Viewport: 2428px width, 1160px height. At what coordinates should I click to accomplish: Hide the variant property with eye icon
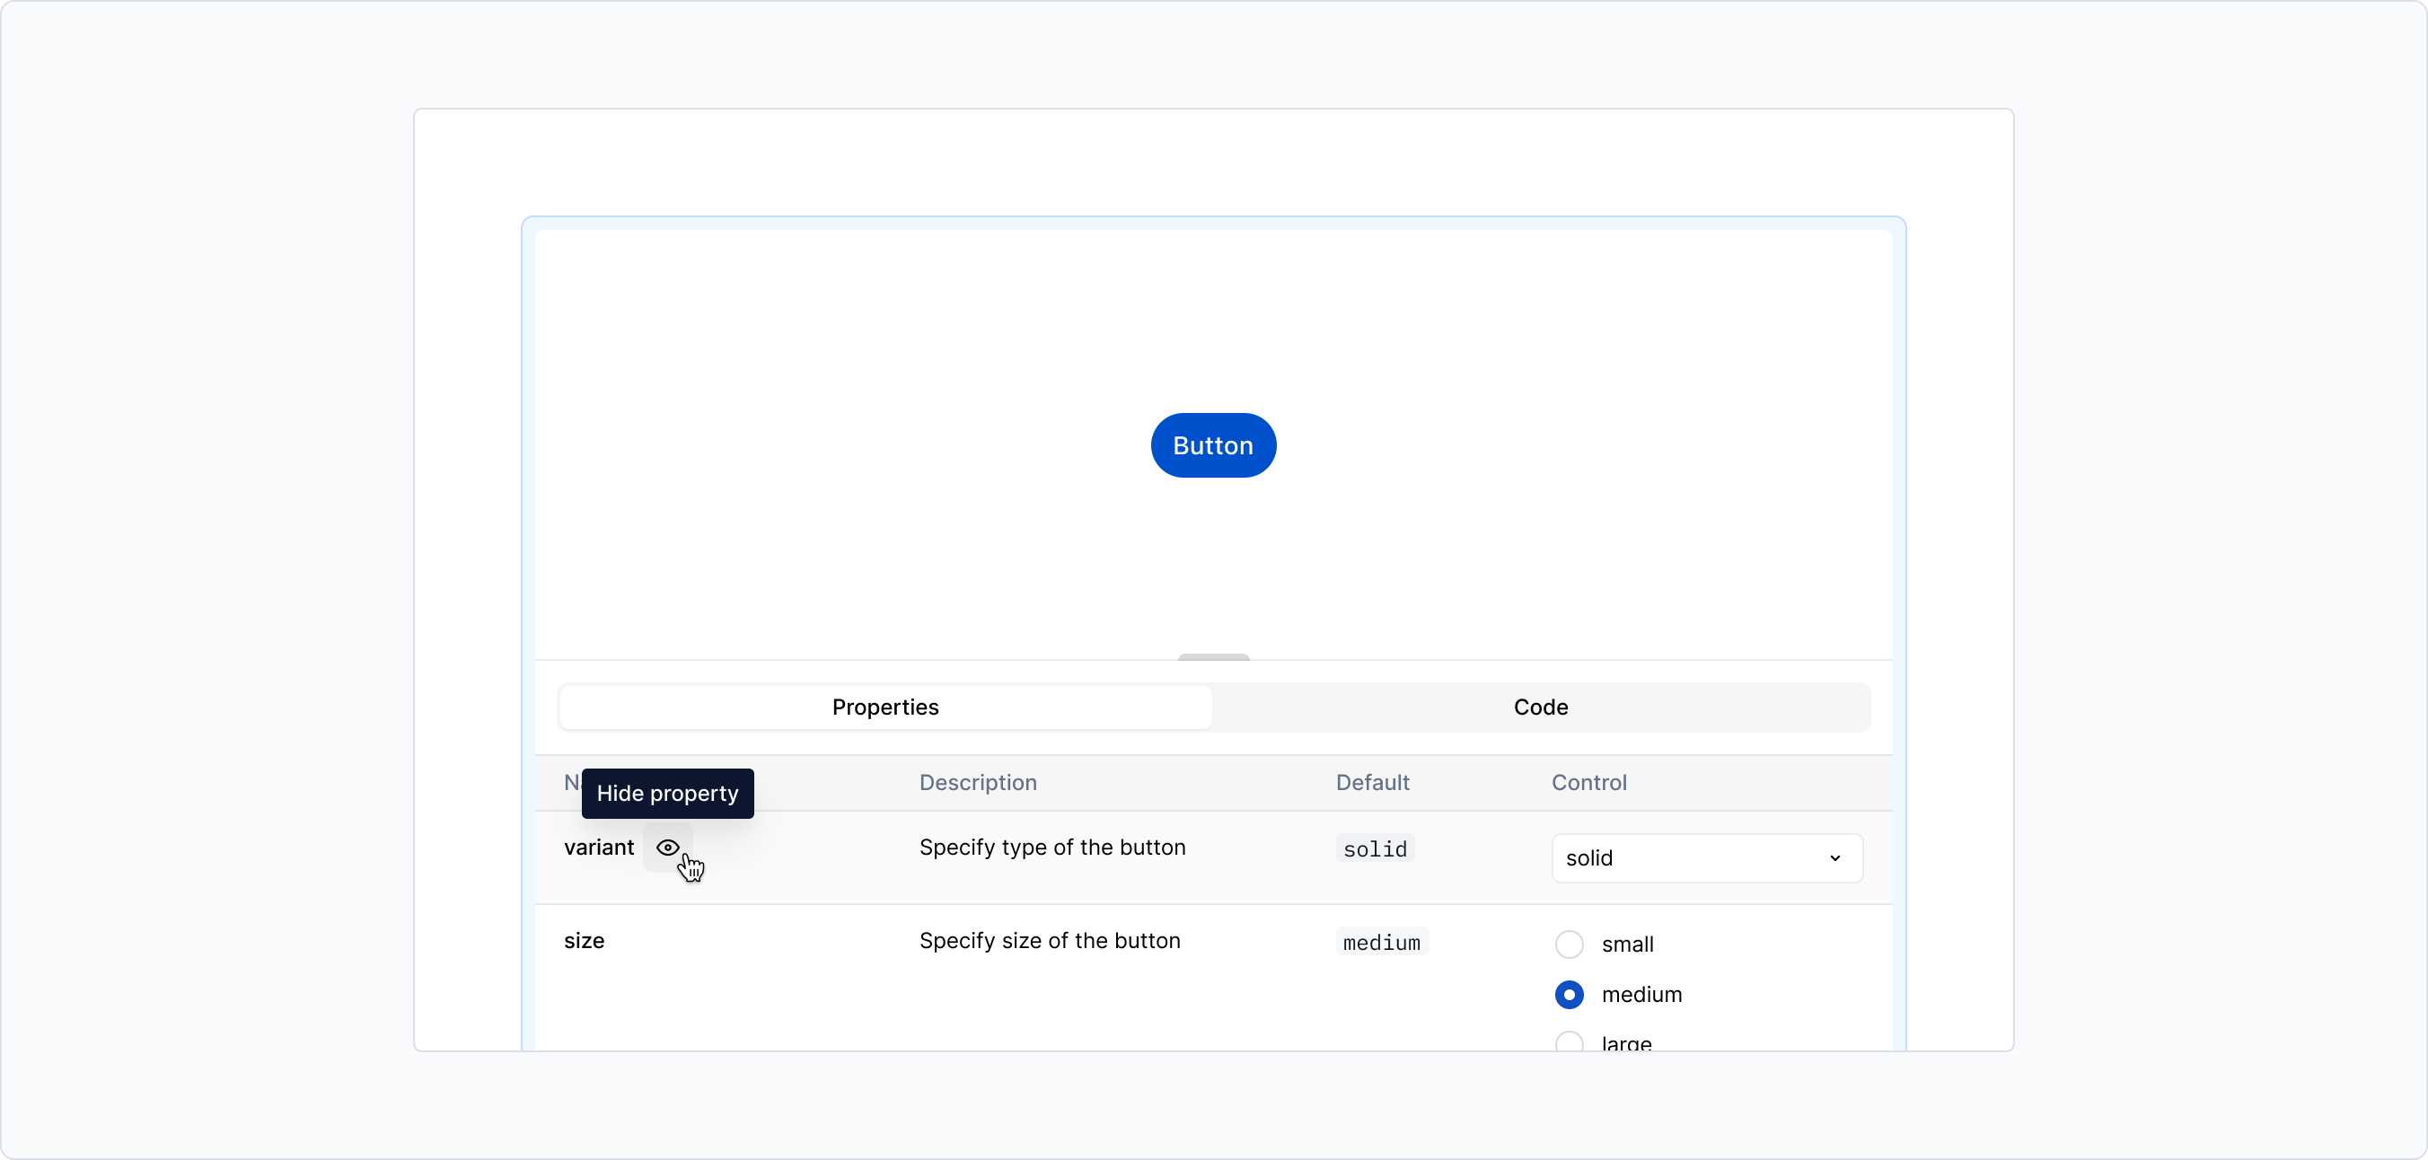(667, 848)
